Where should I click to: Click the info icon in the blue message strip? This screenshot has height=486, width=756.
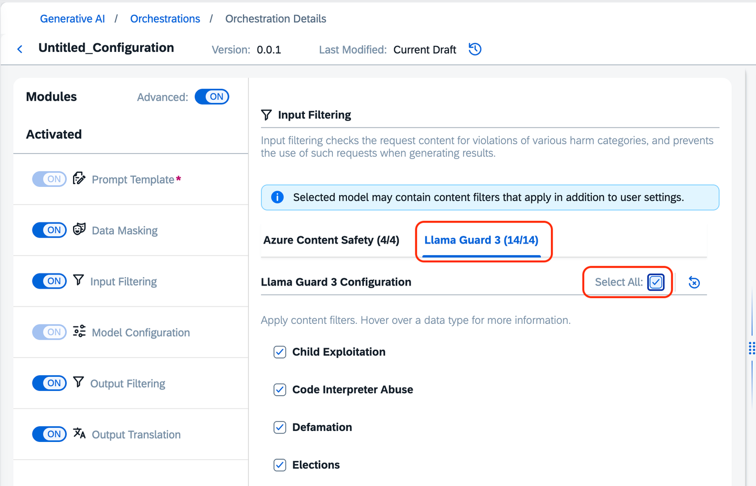(x=277, y=197)
